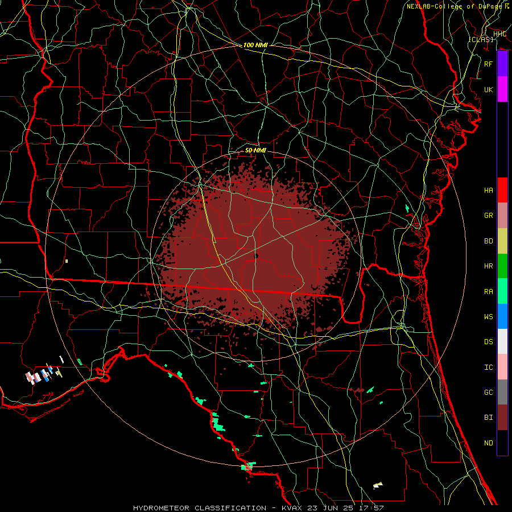This screenshot has width=512, height=512.
Task: Click the "ND" legend label
Action: pyautogui.click(x=489, y=443)
